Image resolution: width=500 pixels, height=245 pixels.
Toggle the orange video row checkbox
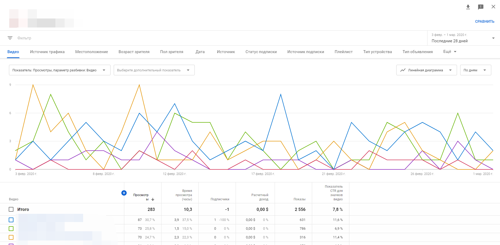(x=11, y=237)
